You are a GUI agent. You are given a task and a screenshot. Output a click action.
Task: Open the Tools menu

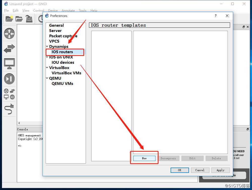(83, 10)
